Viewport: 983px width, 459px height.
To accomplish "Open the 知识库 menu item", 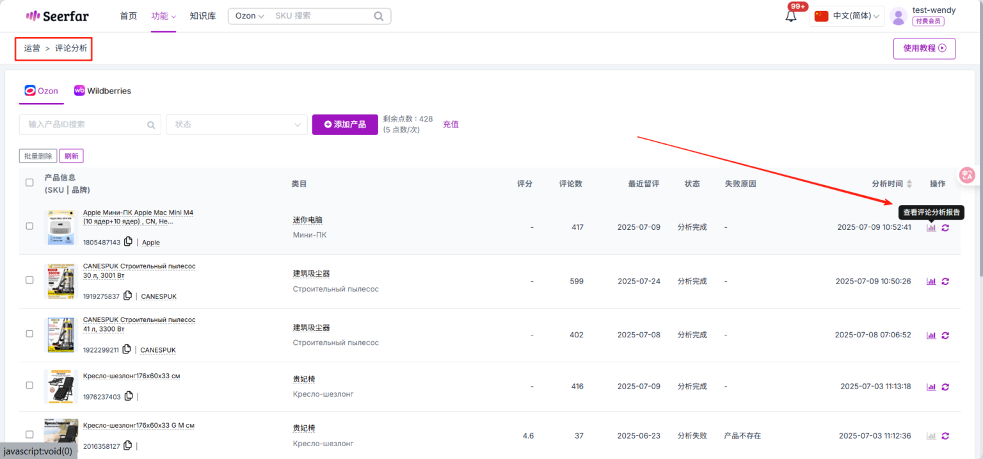I will pyautogui.click(x=203, y=15).
